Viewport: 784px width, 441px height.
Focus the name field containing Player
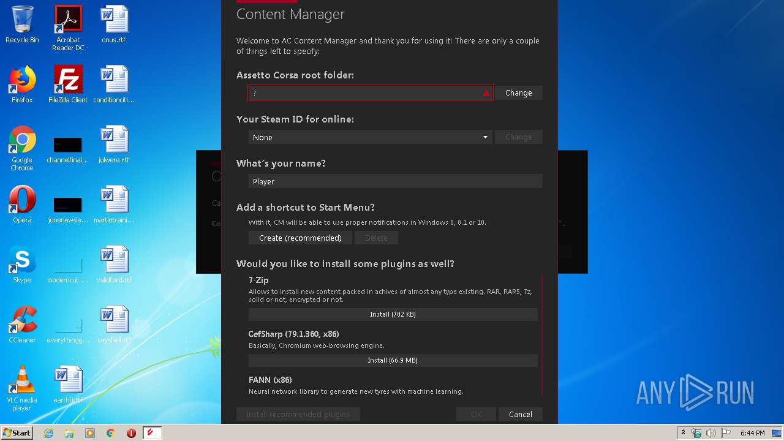click(396, 181)
